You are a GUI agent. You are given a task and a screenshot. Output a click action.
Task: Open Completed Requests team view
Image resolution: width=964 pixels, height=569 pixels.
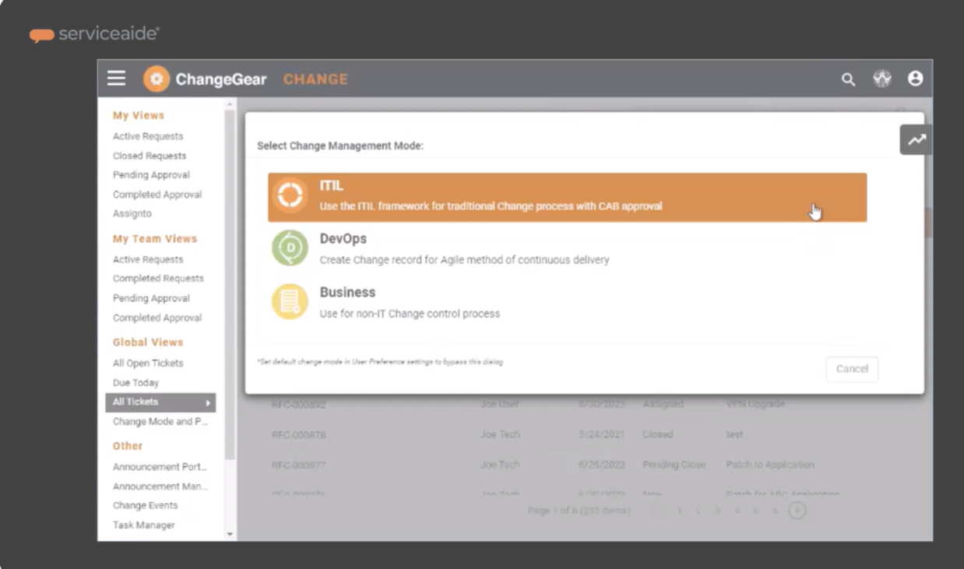(158, 279)
